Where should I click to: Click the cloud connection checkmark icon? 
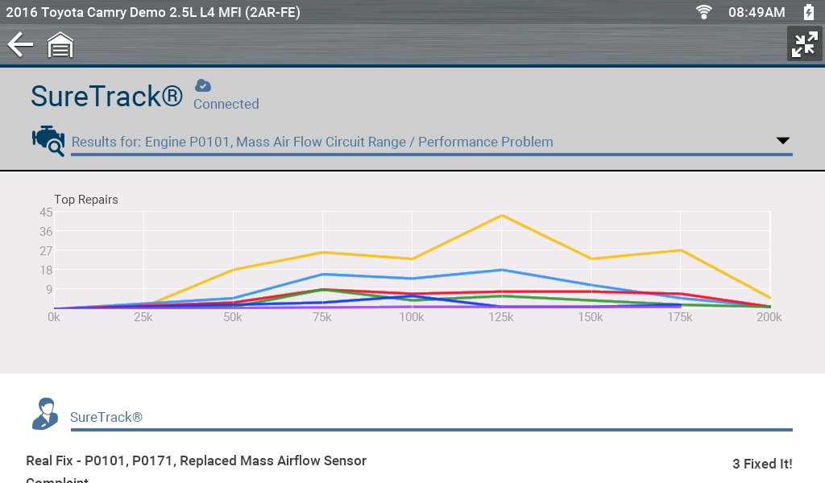click(x=203, y=85)
